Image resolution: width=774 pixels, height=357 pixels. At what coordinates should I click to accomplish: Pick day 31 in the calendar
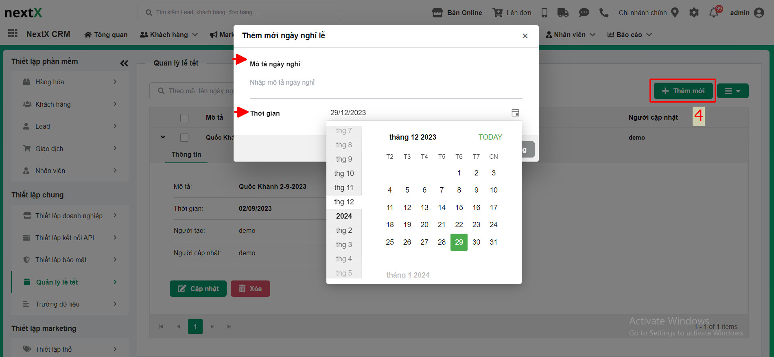[x=494, y=242]
